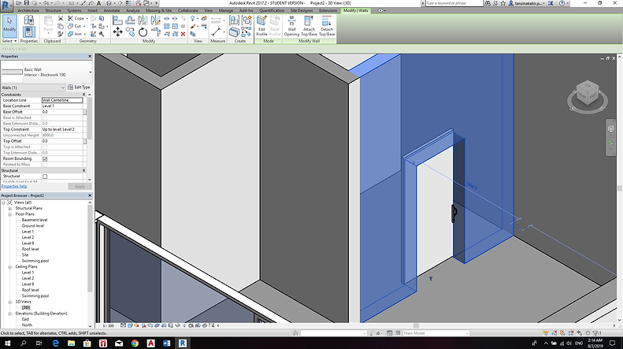Open the Select panel dropdown
This screenshot has height=349, width=623.
point(9,41)
